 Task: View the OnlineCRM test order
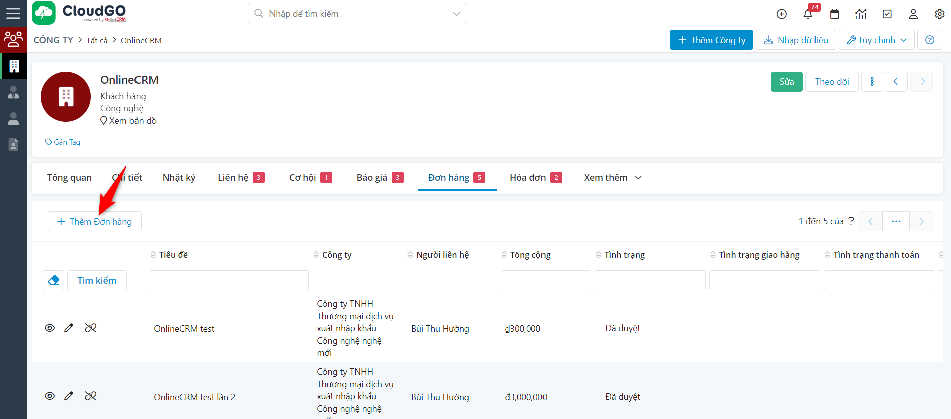tap(50, 328)
